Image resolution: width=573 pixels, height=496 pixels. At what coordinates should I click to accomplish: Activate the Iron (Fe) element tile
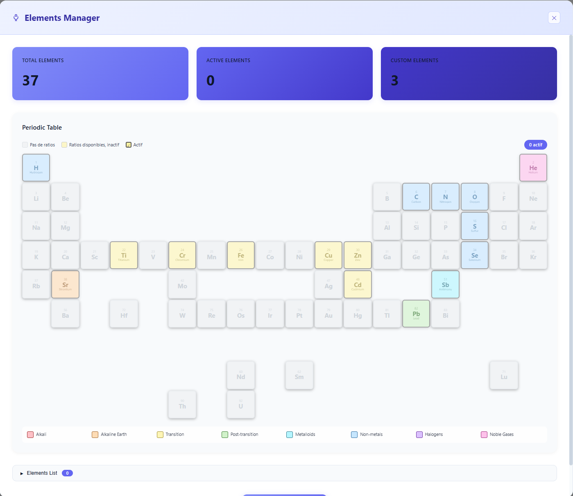[x=240, y=255]
